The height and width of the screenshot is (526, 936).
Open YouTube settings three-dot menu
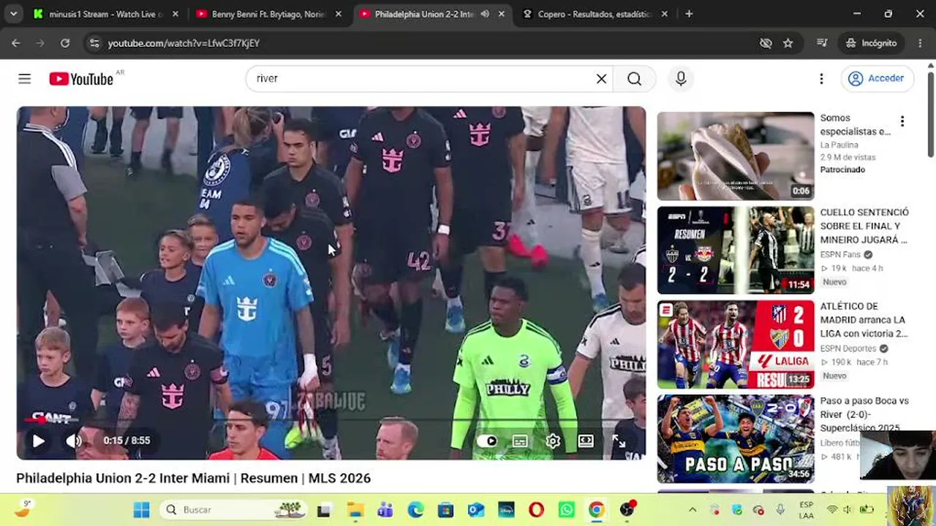pos(821,79)
